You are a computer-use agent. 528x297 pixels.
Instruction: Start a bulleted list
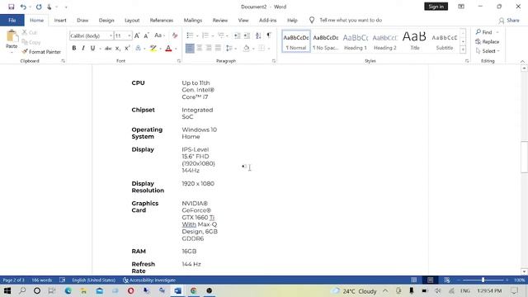click(x=190, y=35)
